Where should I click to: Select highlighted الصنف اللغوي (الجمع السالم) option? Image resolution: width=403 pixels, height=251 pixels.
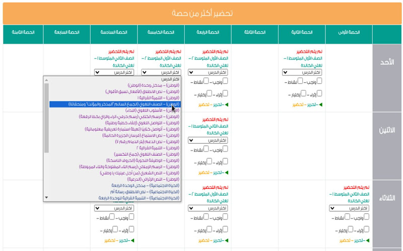pyautogui.click(x=115, y=104)
